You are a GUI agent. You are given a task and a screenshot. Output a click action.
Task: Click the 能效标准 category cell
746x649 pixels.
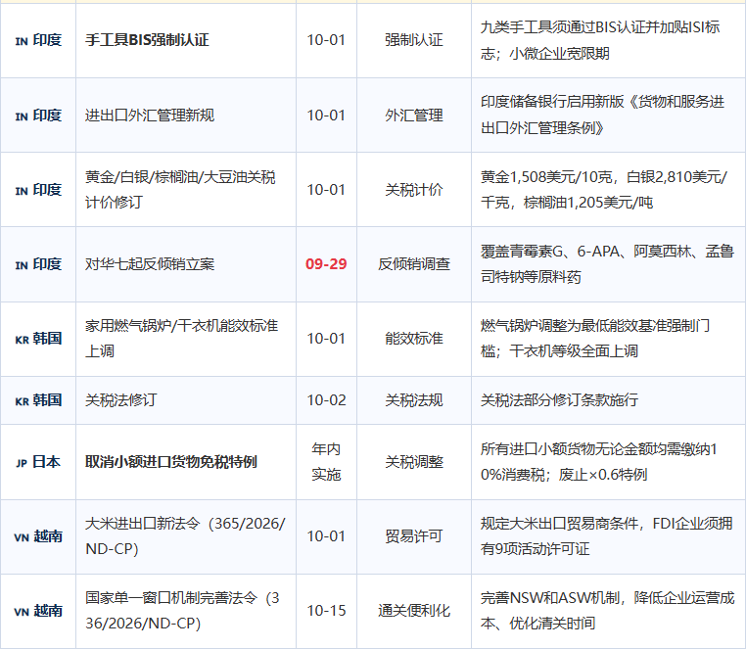(414, 339)
